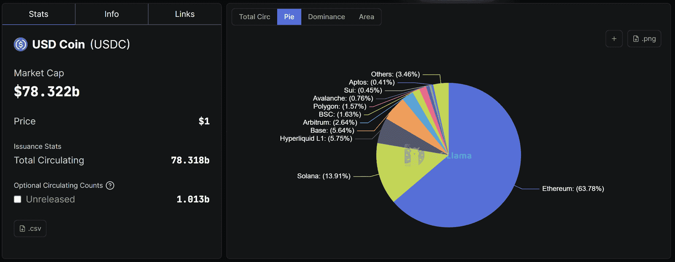This screenshot has height=262, width=675.
Task: Switch chart to Area view
Action: click(x=366, y=17)
